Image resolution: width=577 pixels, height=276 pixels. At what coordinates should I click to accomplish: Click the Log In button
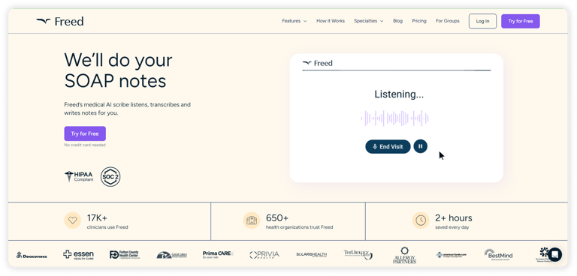tap(482, 21)
